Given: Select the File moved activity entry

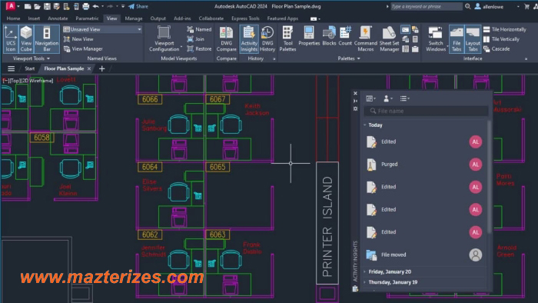Looking at the screenshot, I should tap(424, 255).
